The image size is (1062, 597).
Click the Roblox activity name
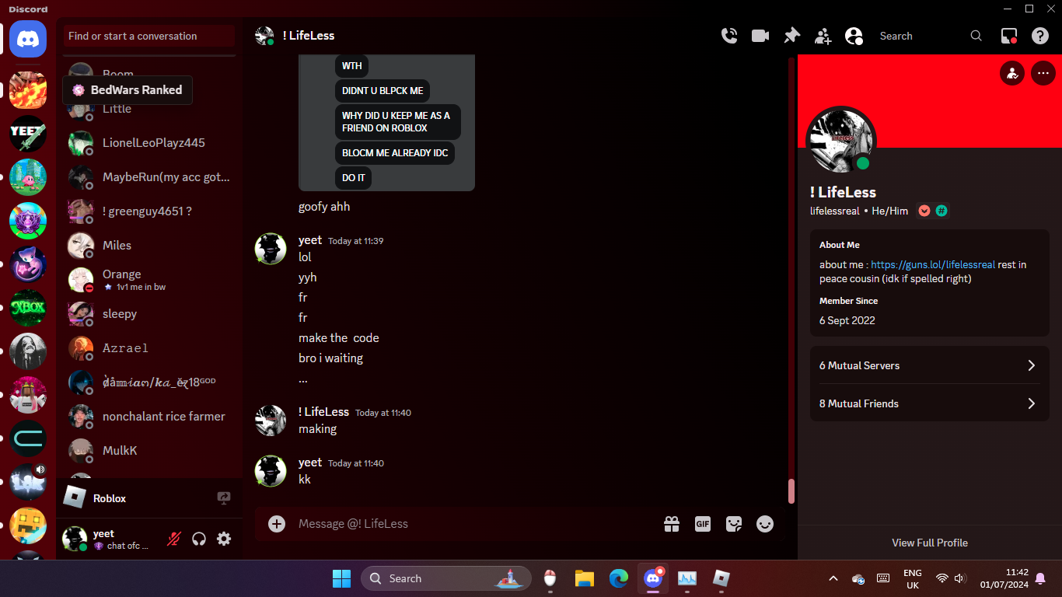[x=110, y=498]
